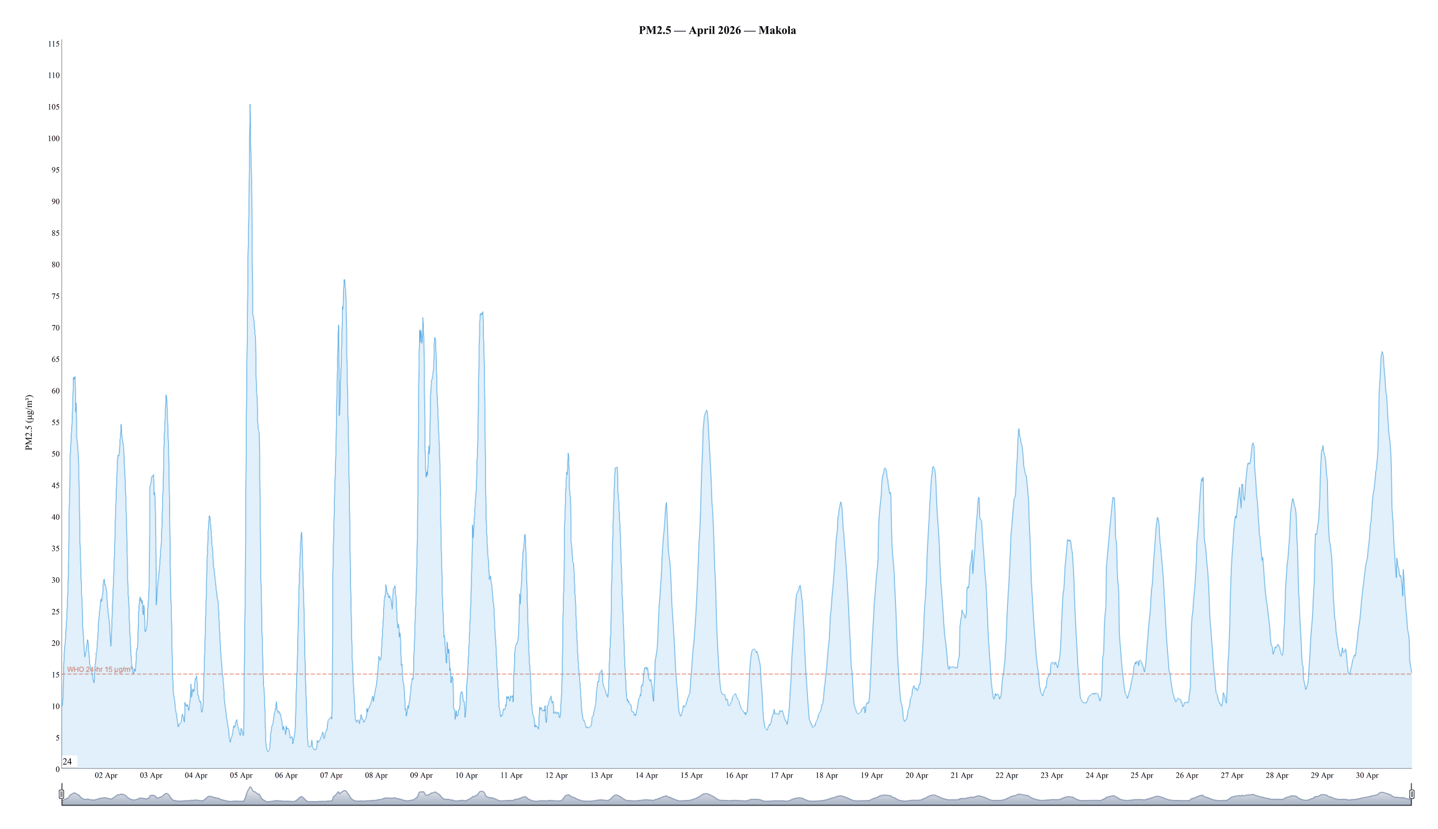Click the '20 Apr' x-axis label

917,775
